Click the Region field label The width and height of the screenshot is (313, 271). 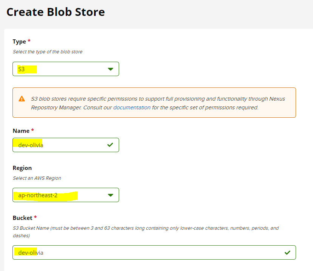click(x=22, y=168)
